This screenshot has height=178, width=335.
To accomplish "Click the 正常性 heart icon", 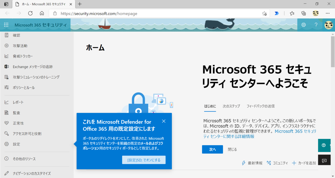I will [6, 123].
